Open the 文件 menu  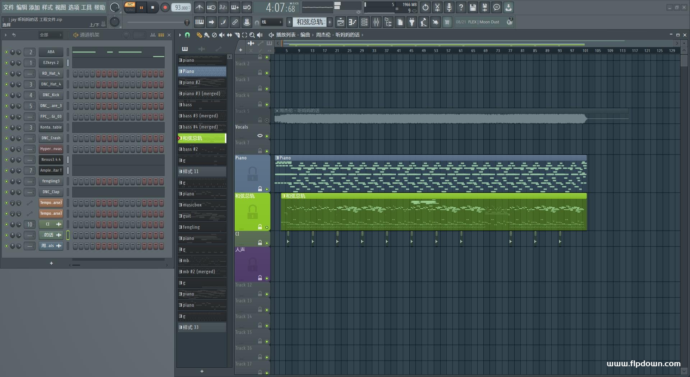click(9, 7)
